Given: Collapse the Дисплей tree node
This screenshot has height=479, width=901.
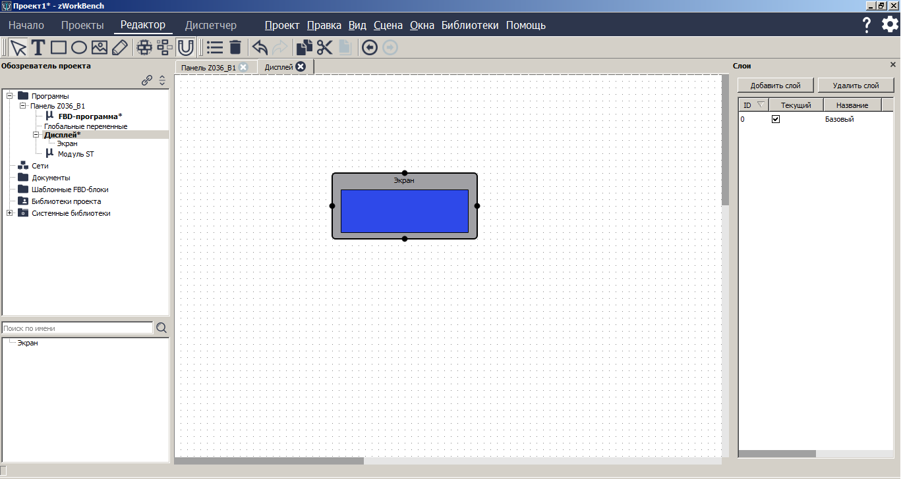Looking at the screenshot, I should pos(36,135).
